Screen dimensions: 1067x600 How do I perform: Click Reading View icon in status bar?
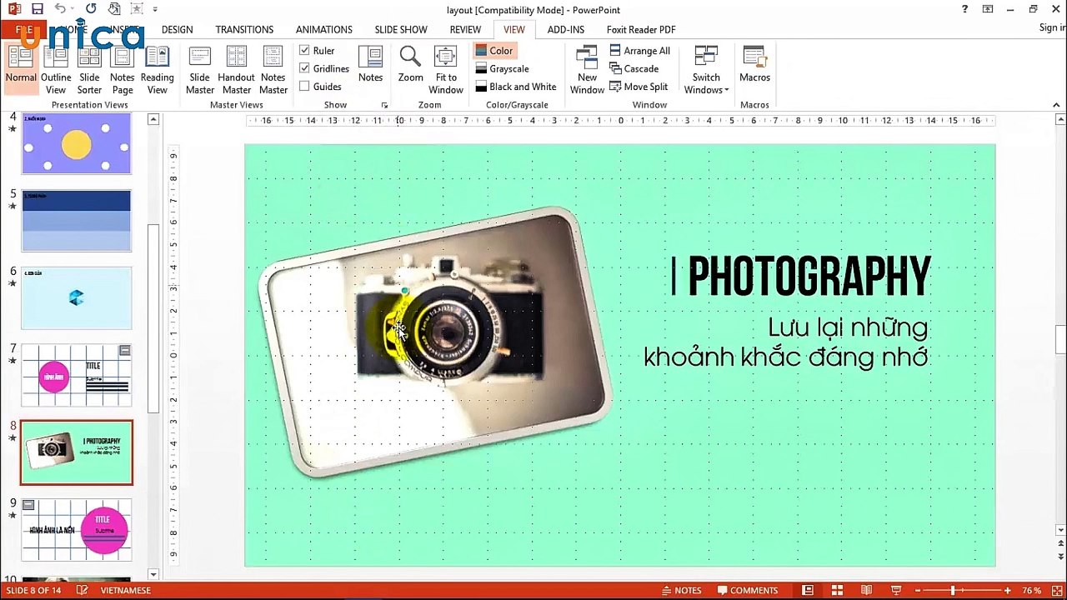(x=867, y=590)
